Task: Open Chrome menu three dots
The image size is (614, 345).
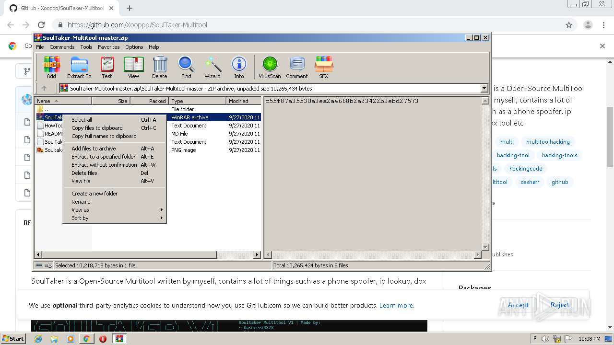Action: (x=603, y=25)
